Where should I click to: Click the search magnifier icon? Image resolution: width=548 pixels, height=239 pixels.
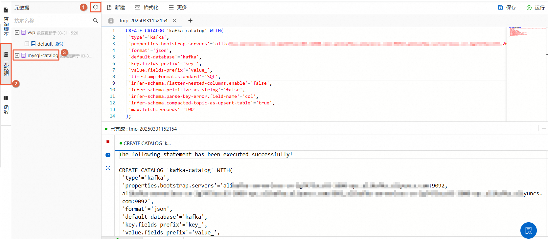[x=95, y=20]
